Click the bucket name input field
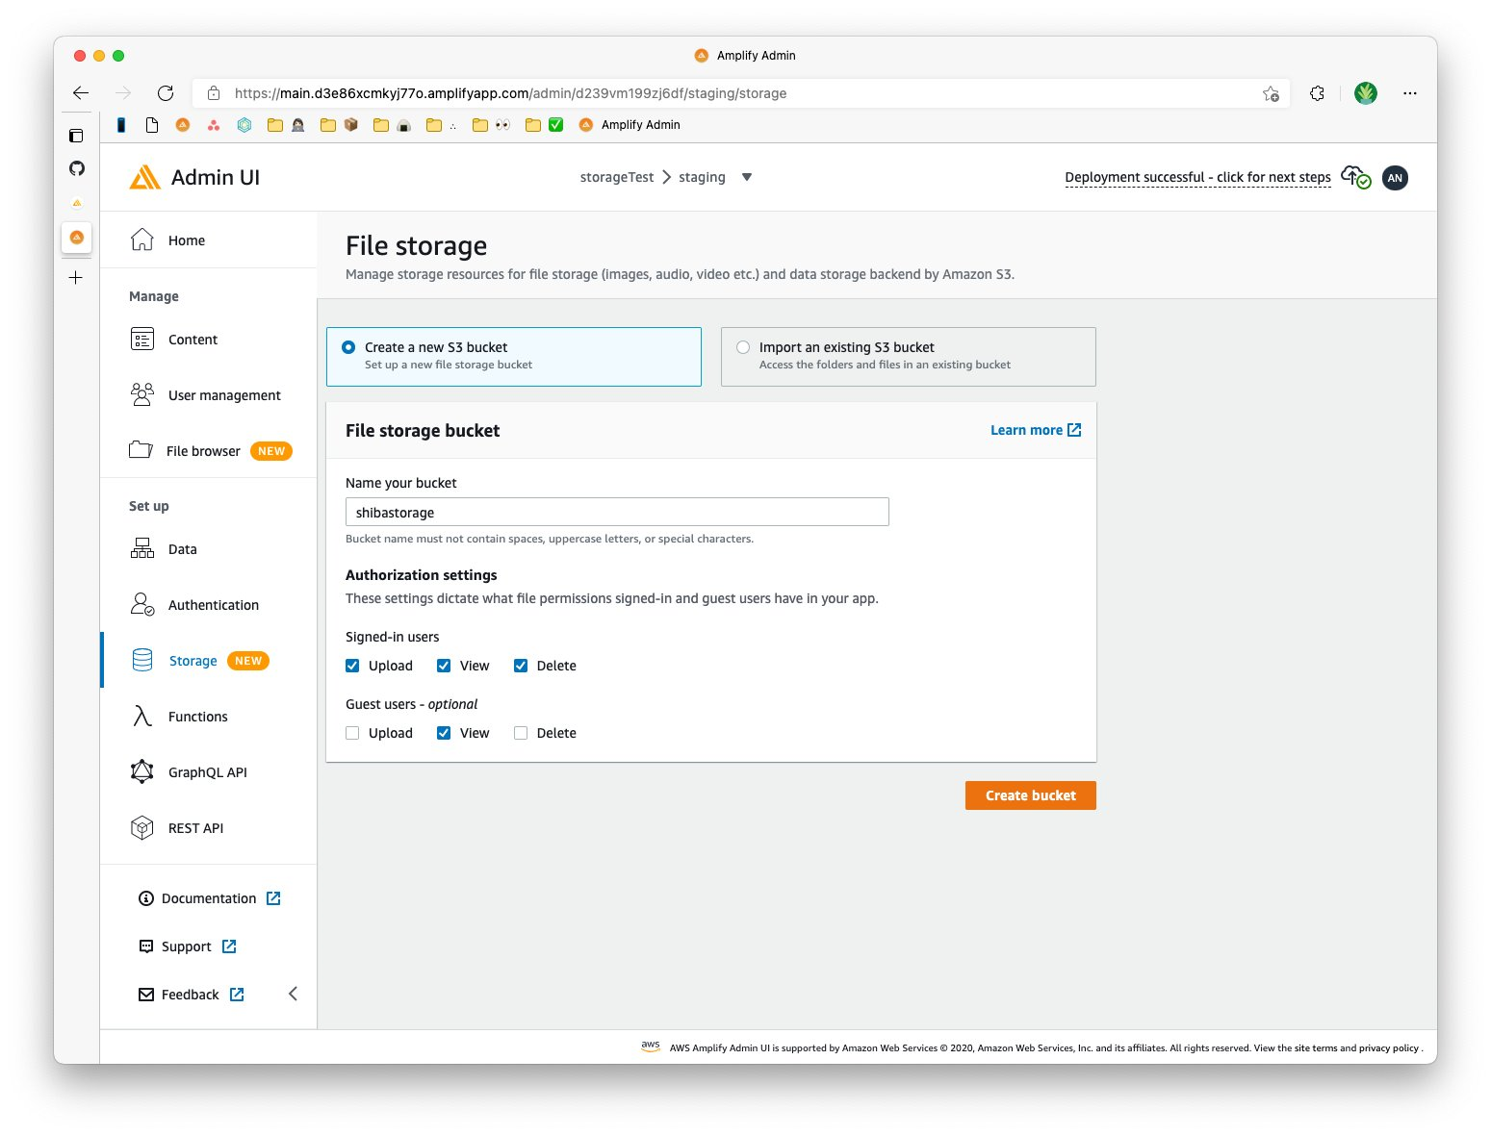Viewport: 1491px width, 1135px height. point(617,512)
